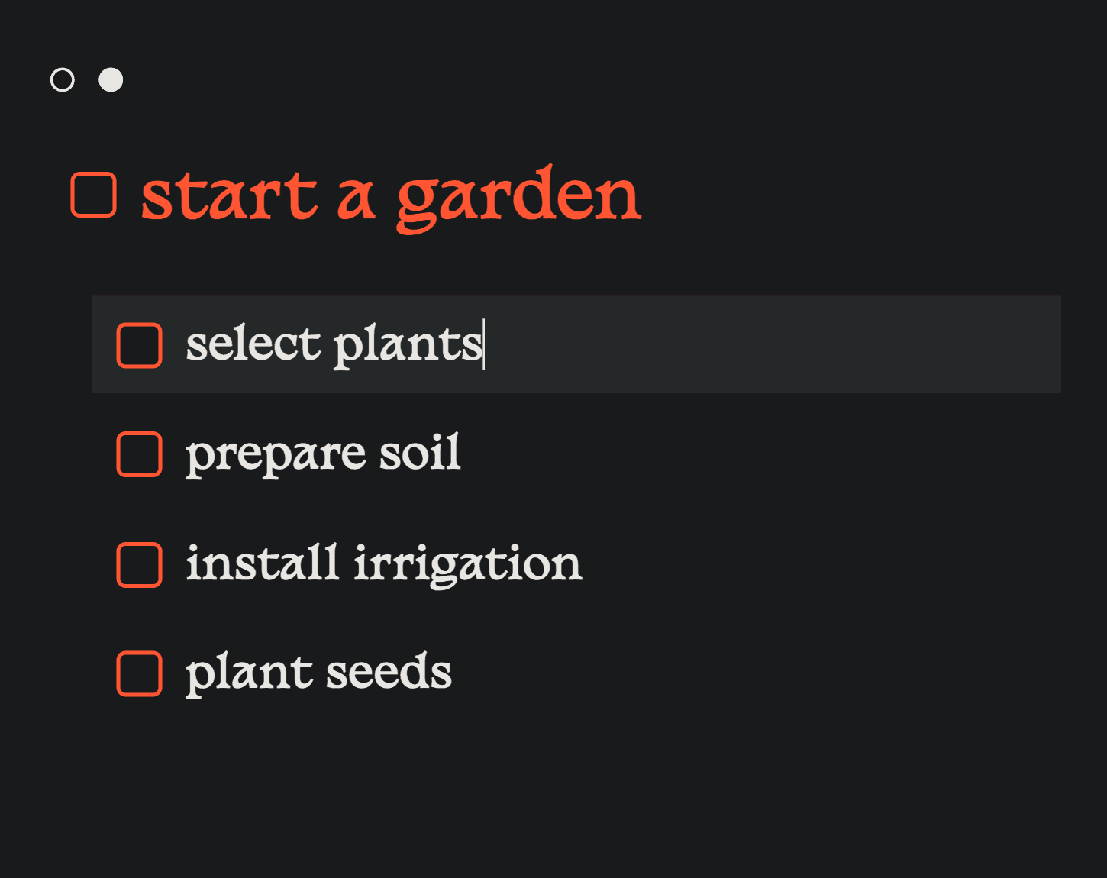Complete the 'plant seeds' subtask checkbox
Viewport: 1107px width, 878px height.
click(x=139, y=674)
